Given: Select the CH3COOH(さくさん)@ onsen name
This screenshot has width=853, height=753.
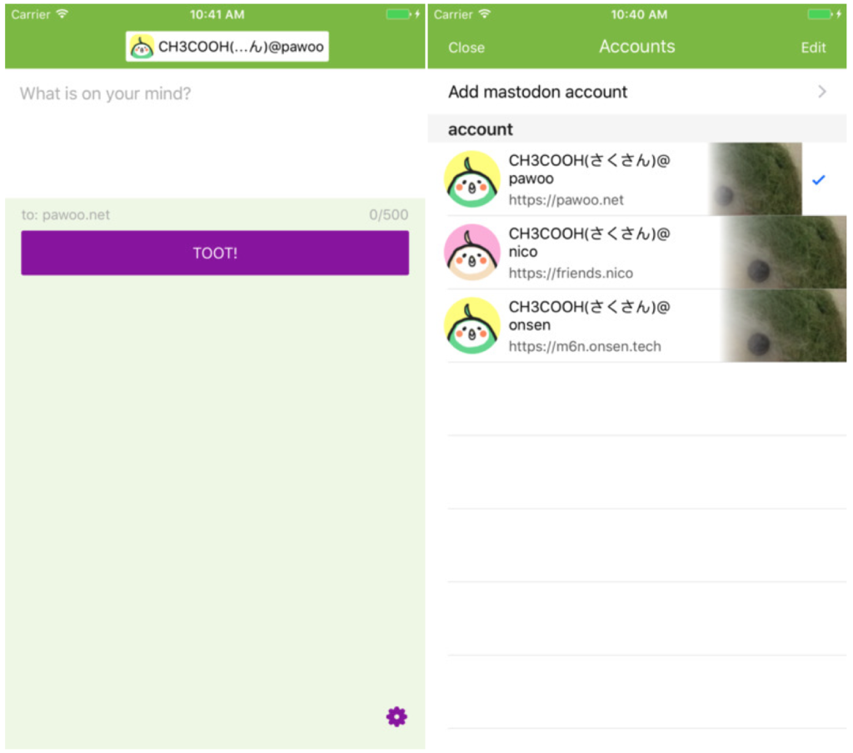Looking at the screenshot, I should click(x=589, y=316).
